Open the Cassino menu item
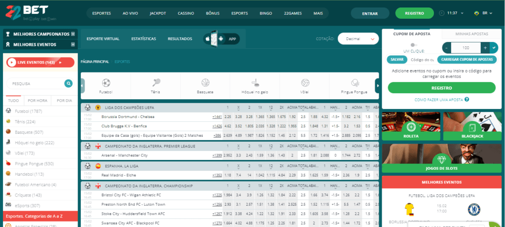This screenshot has height=227, width=505. (186, 13)
